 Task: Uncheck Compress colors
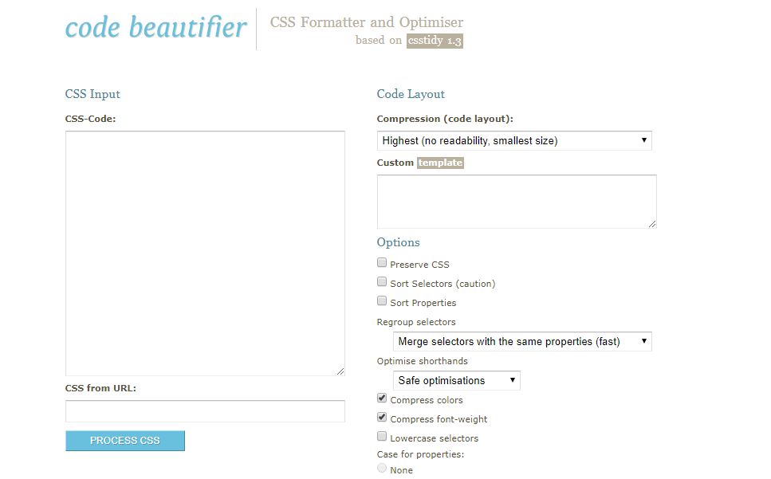coord(382,399)
